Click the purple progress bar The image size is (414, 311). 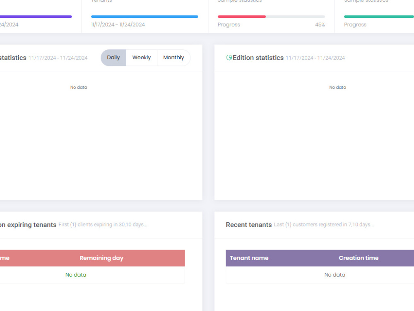[36, 17]
